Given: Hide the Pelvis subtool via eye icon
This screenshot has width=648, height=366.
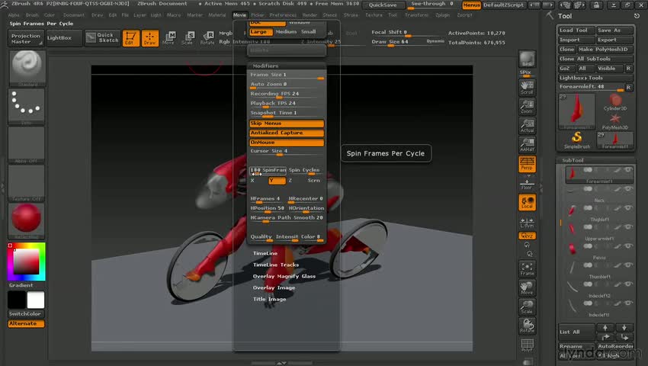Looking at the screenshot, I should pyautogui.click(x=628, y=246).
